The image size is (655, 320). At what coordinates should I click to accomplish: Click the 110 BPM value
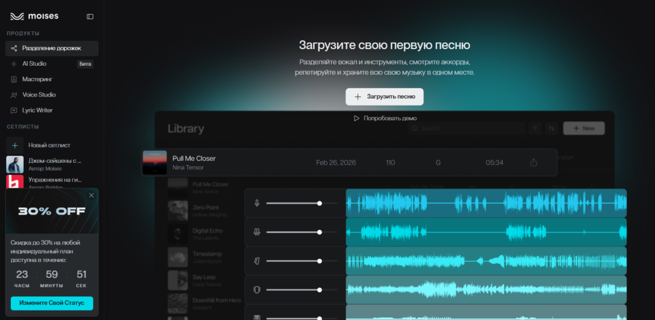[391, 163]
